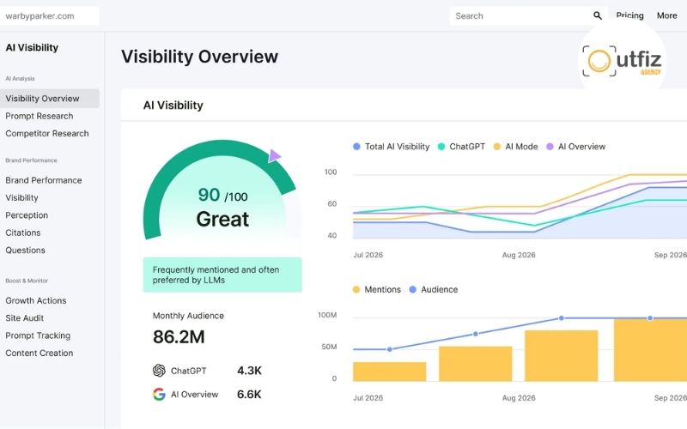The width and height of the screenshot is (687, 429).
Task: Toggle the ChatGPT legend series
Action: 462,147
